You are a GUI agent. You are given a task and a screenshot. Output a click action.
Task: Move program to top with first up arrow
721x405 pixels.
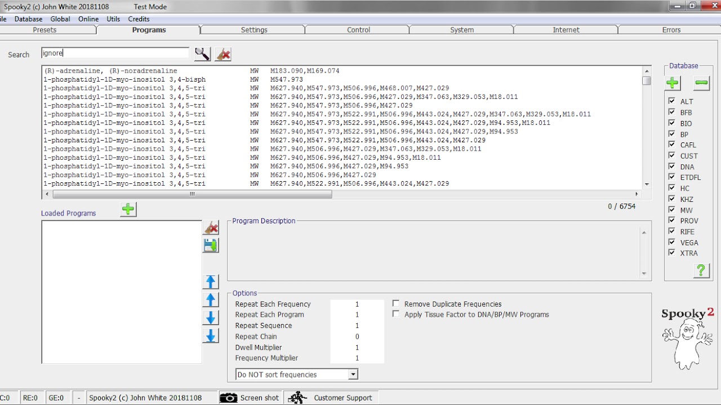211,282
